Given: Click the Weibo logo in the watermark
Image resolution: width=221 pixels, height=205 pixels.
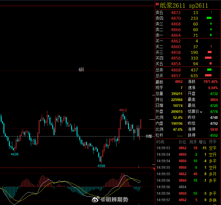Looking at the screenshot, I should (x=95, y=200).
